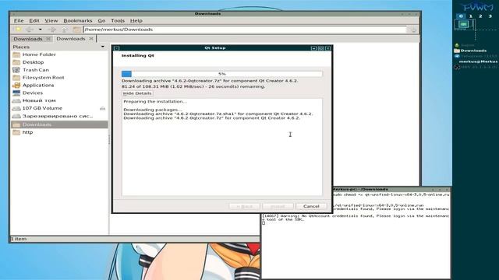Open the back history dropdown arrow
The image size is (499, 280).
click(40, 30)
